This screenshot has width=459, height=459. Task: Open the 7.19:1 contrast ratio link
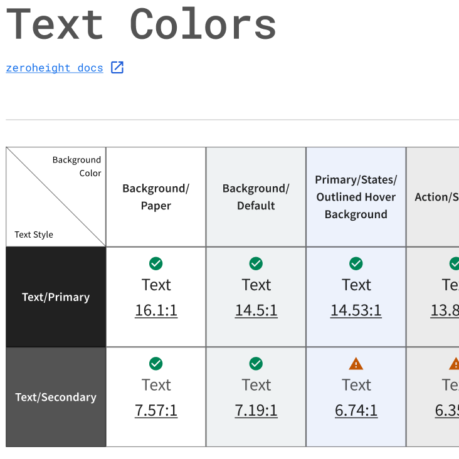pyautogui.click(x=256, y=411)
